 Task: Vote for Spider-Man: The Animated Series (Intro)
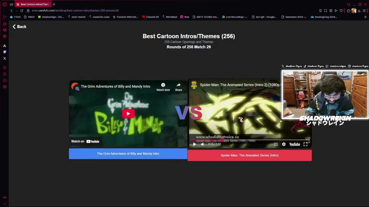[250, 155]
